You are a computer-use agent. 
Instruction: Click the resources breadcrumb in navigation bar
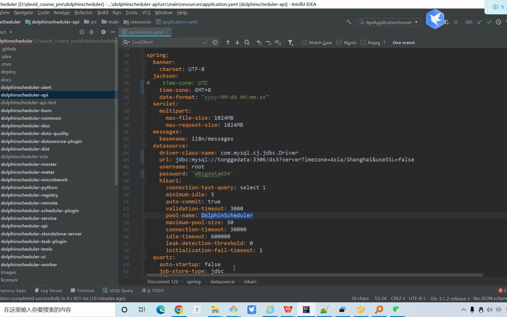[x=137, y=22]
